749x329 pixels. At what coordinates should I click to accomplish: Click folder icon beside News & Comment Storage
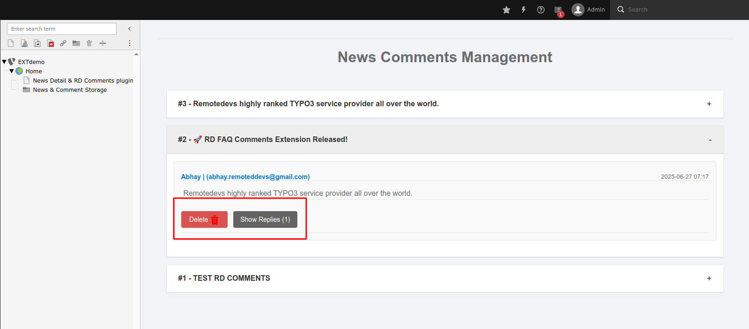point(26,90)
